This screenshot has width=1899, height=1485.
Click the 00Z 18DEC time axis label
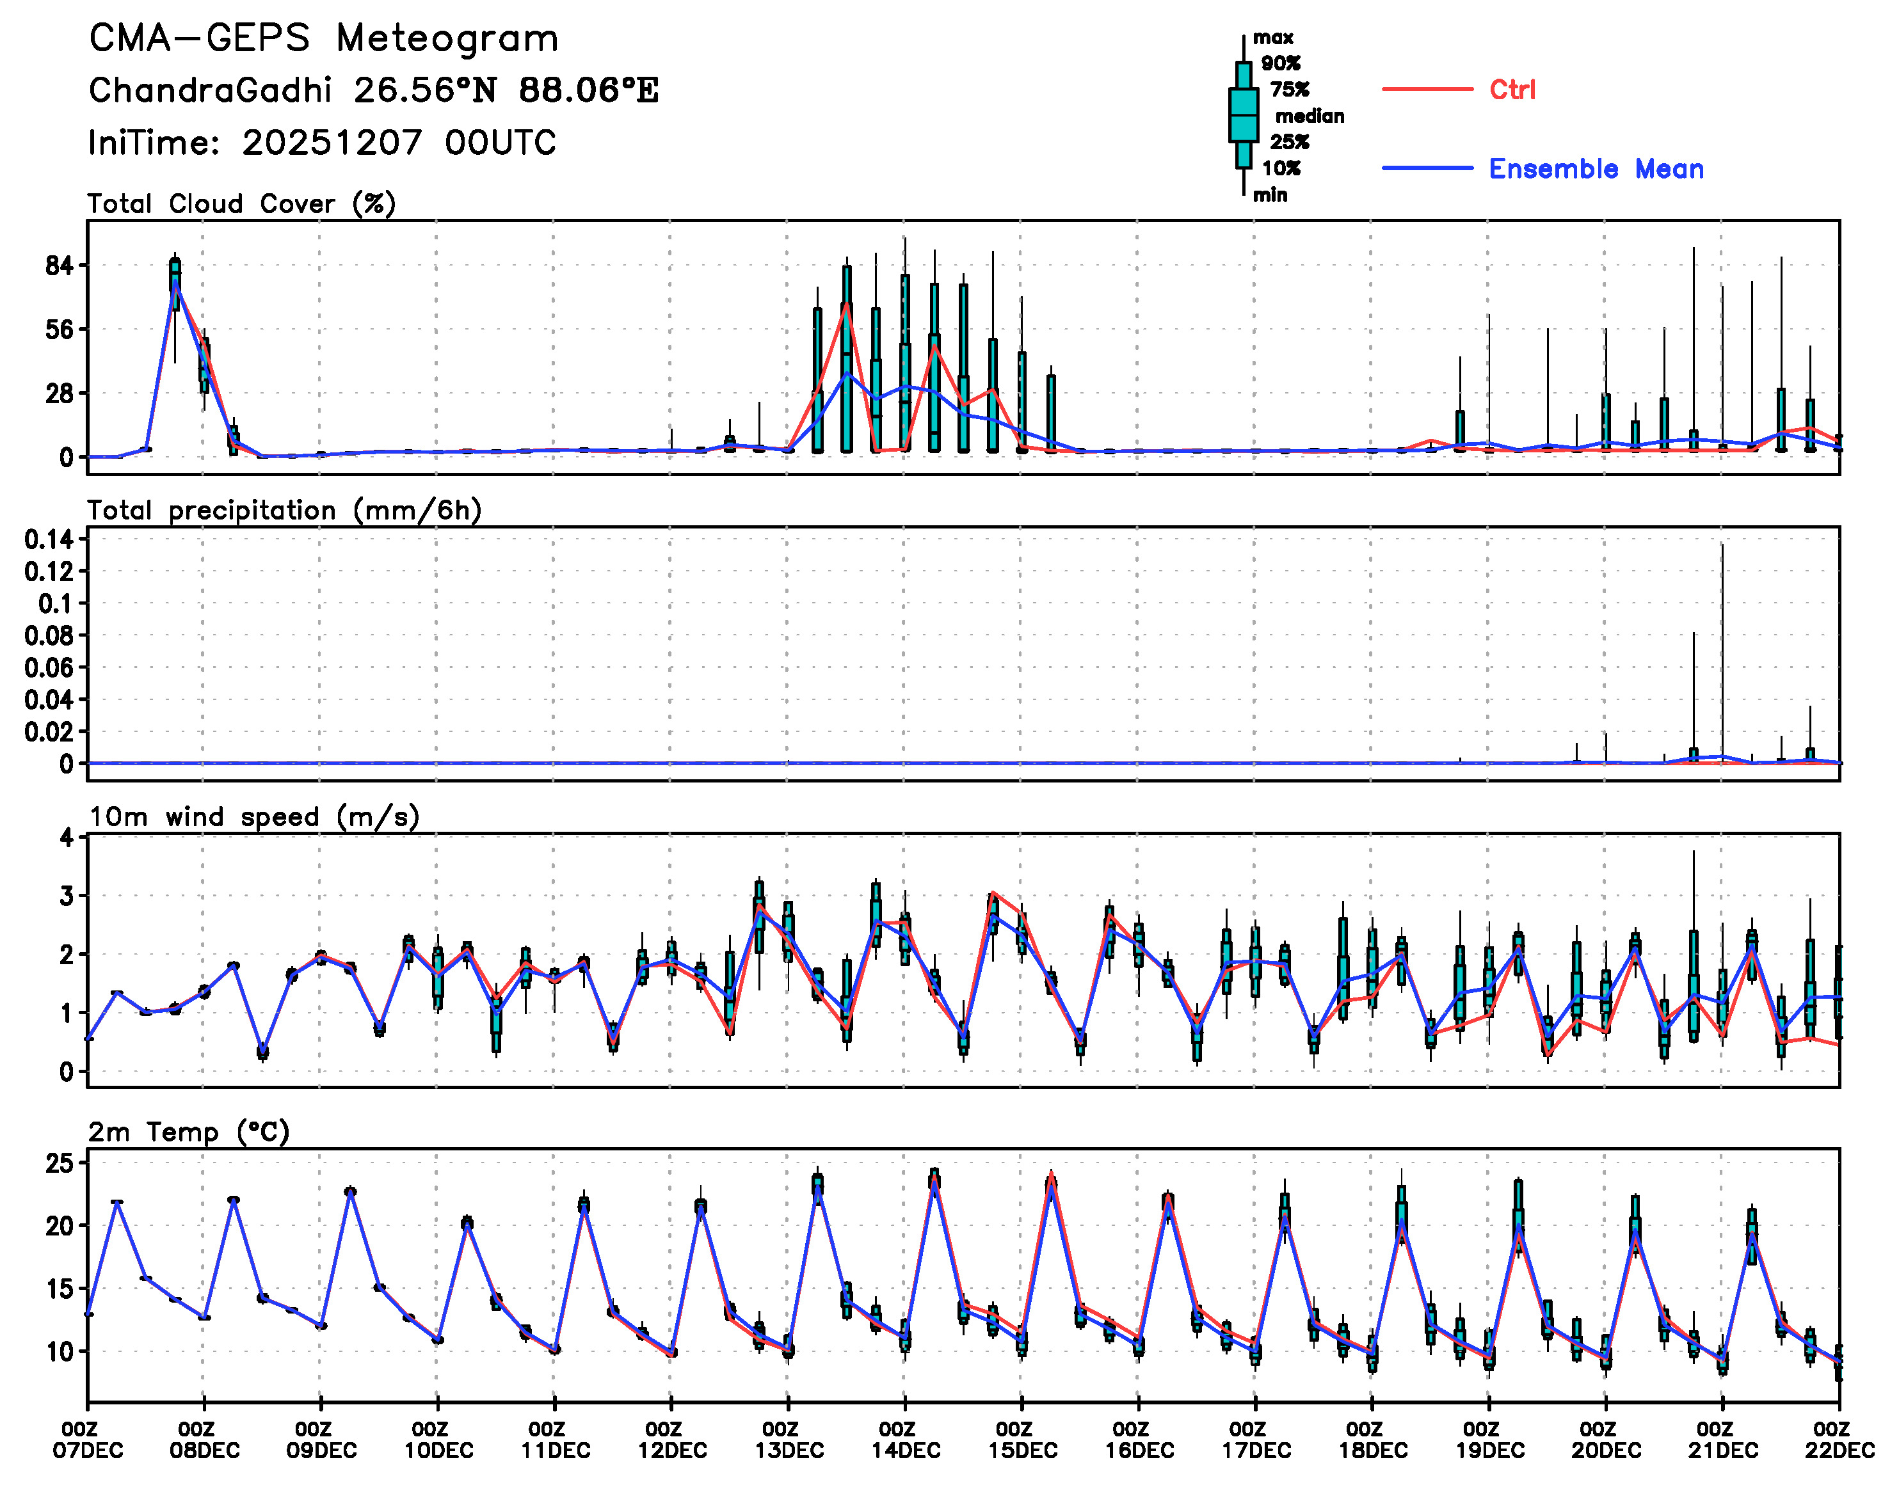click(x=1372, y=1440)
